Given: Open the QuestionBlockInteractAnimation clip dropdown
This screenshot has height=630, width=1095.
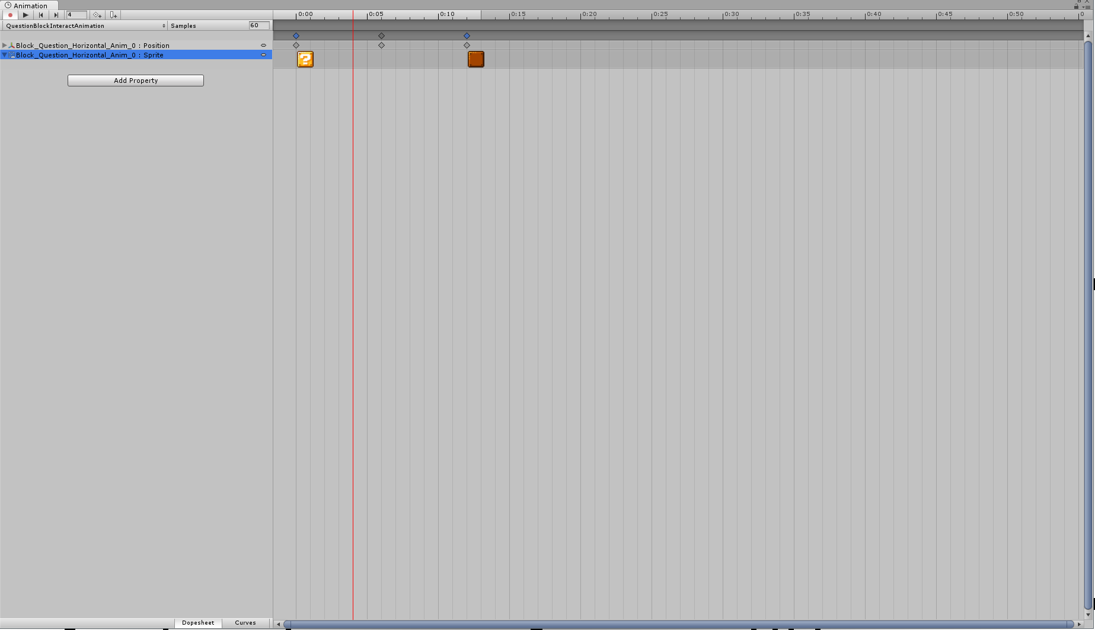Looking at the screenshot, I should [85, 25].
